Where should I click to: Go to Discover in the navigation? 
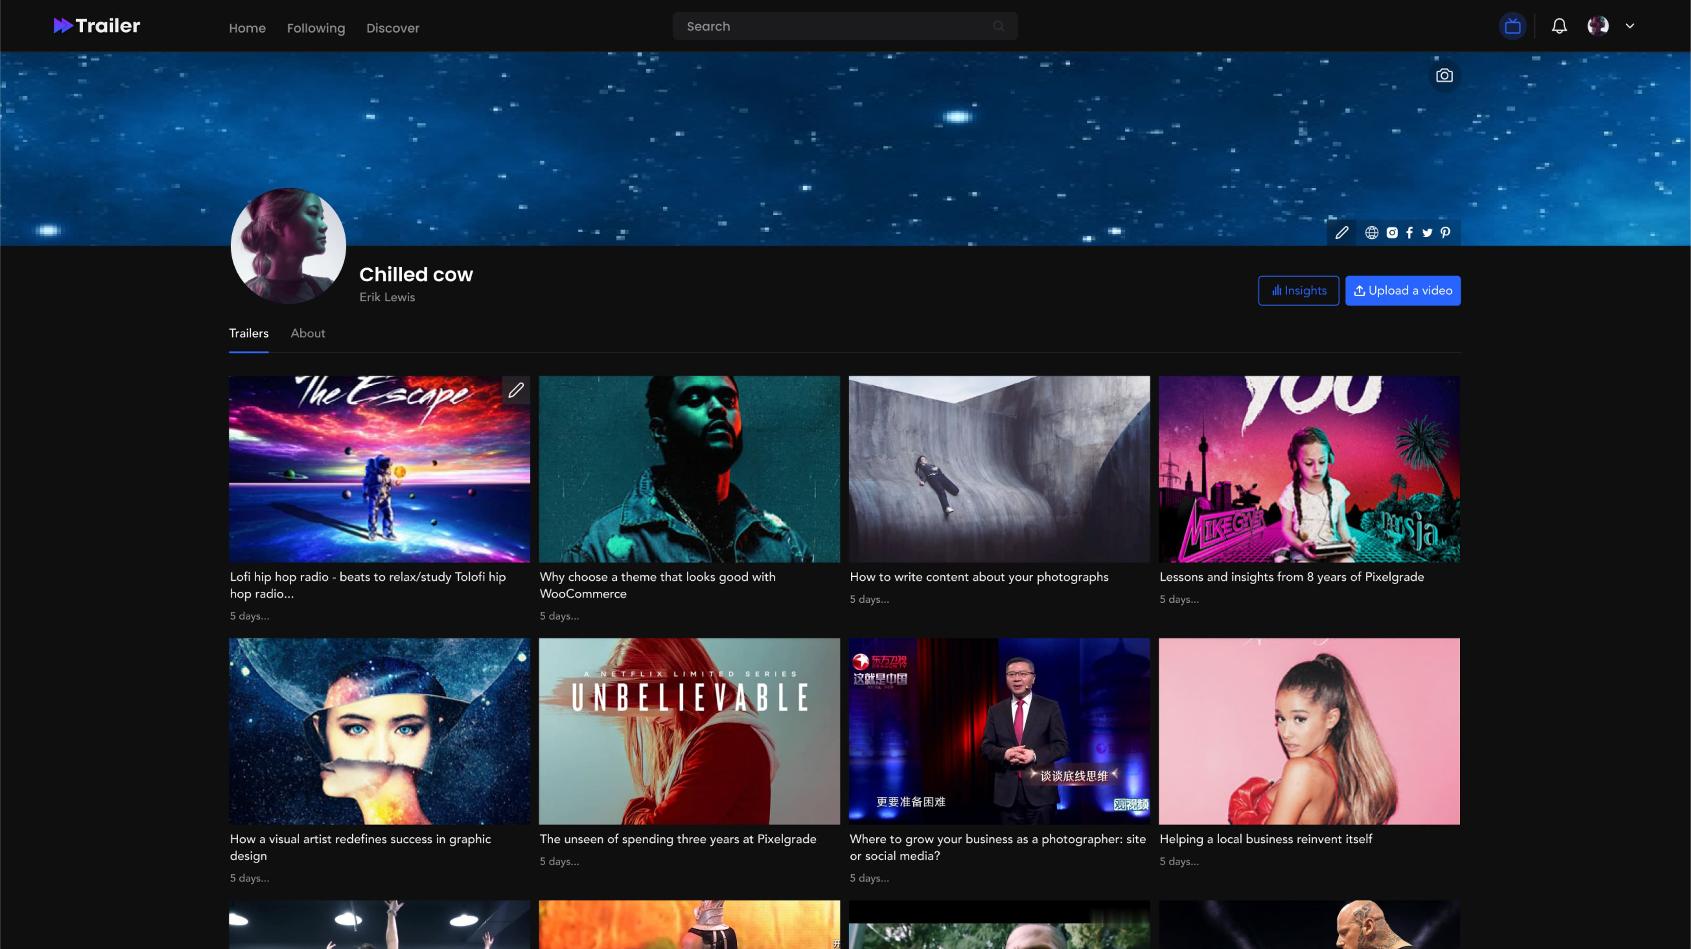[x=392, y=28]
